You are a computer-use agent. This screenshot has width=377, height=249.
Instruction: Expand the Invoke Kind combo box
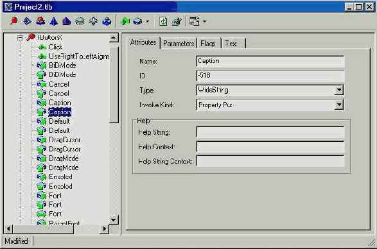point(339,105)
